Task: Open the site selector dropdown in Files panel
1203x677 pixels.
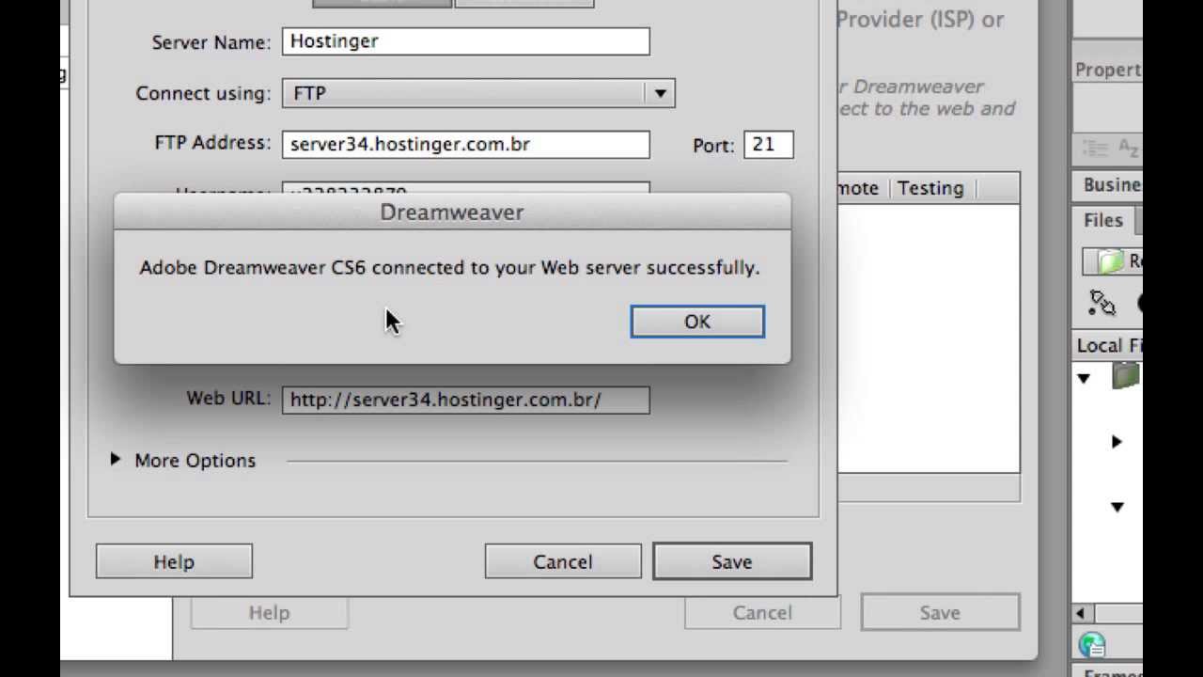Action: point(1113,260)
